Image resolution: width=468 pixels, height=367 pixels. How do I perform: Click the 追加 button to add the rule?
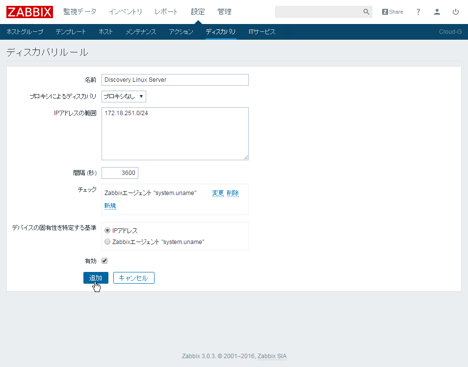[x=95, y=277]
